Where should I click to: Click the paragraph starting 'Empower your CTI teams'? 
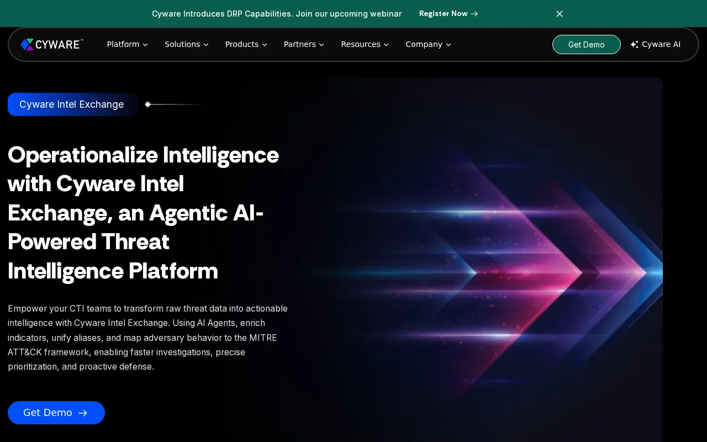coord(148,338)
